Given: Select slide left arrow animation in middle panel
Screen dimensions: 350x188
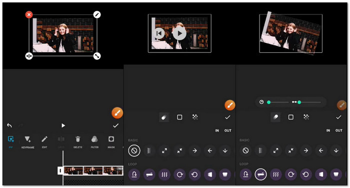Looking at the screenshot, I should (x=210, y=151).
